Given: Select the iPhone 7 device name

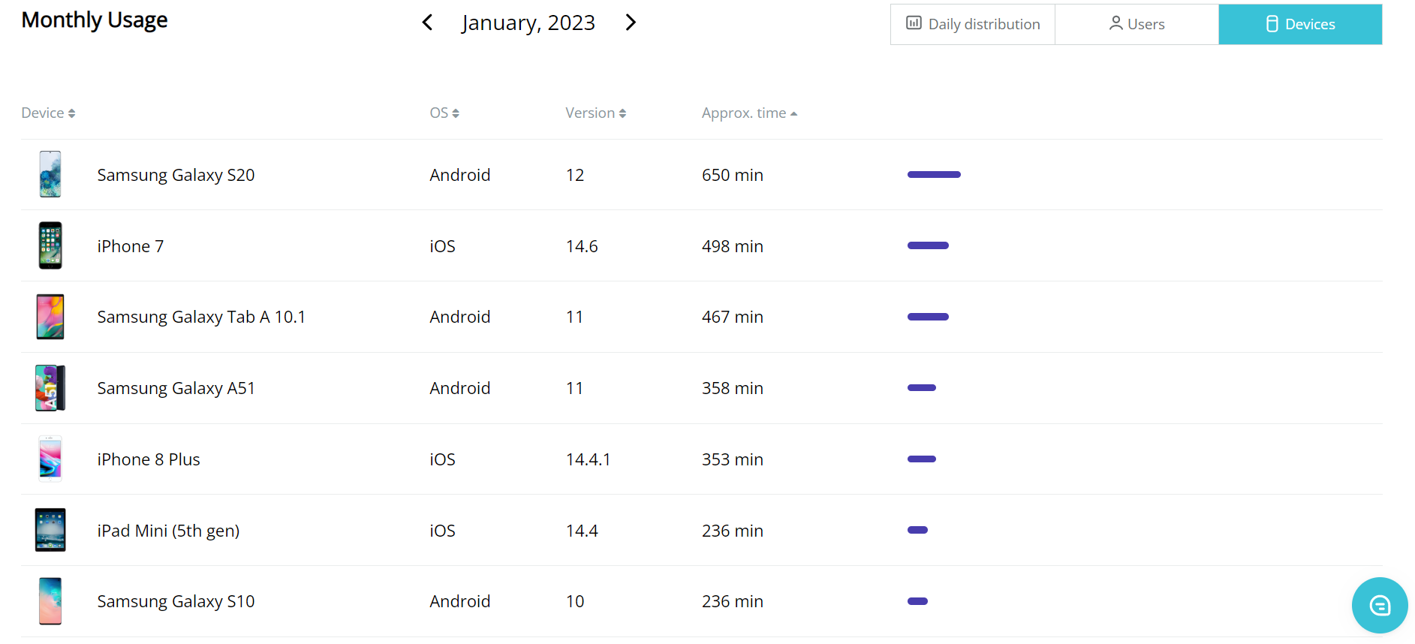Looking at the screenshot, I should [x=131, y=246].
